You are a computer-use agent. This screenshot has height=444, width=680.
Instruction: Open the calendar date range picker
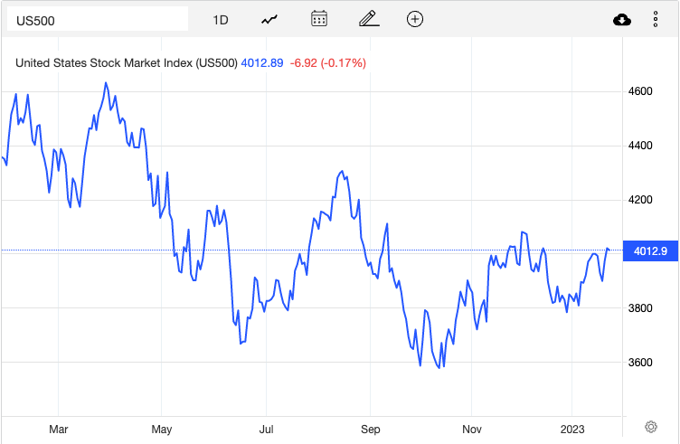tap(319, 19)
